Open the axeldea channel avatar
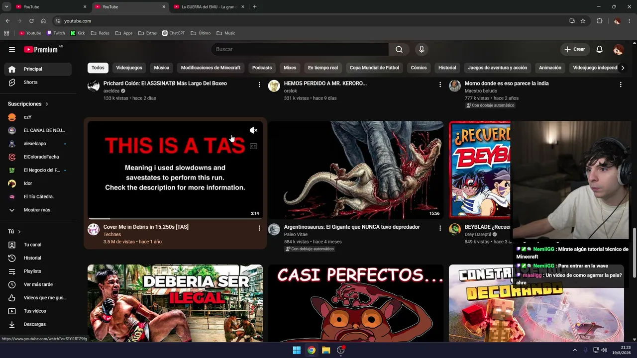 [94, 86]
